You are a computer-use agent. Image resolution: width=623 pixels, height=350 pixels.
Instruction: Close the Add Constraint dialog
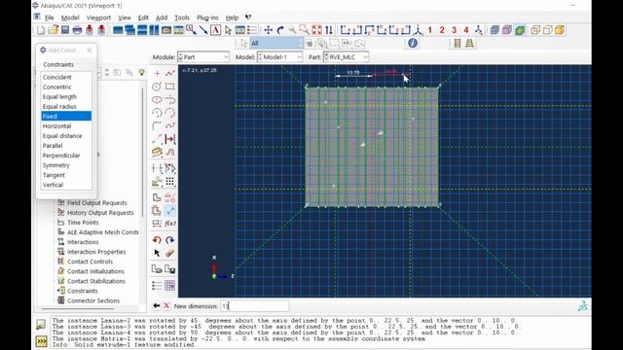pyautogui.click(x=90, y=50)
